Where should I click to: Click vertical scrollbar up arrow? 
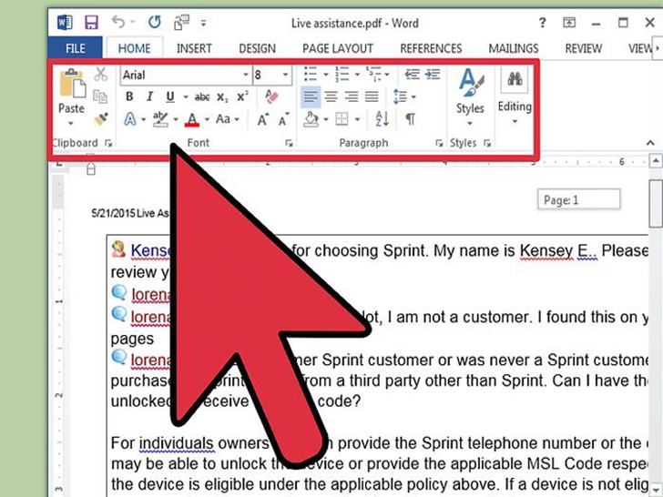click(x=655, y=161)
